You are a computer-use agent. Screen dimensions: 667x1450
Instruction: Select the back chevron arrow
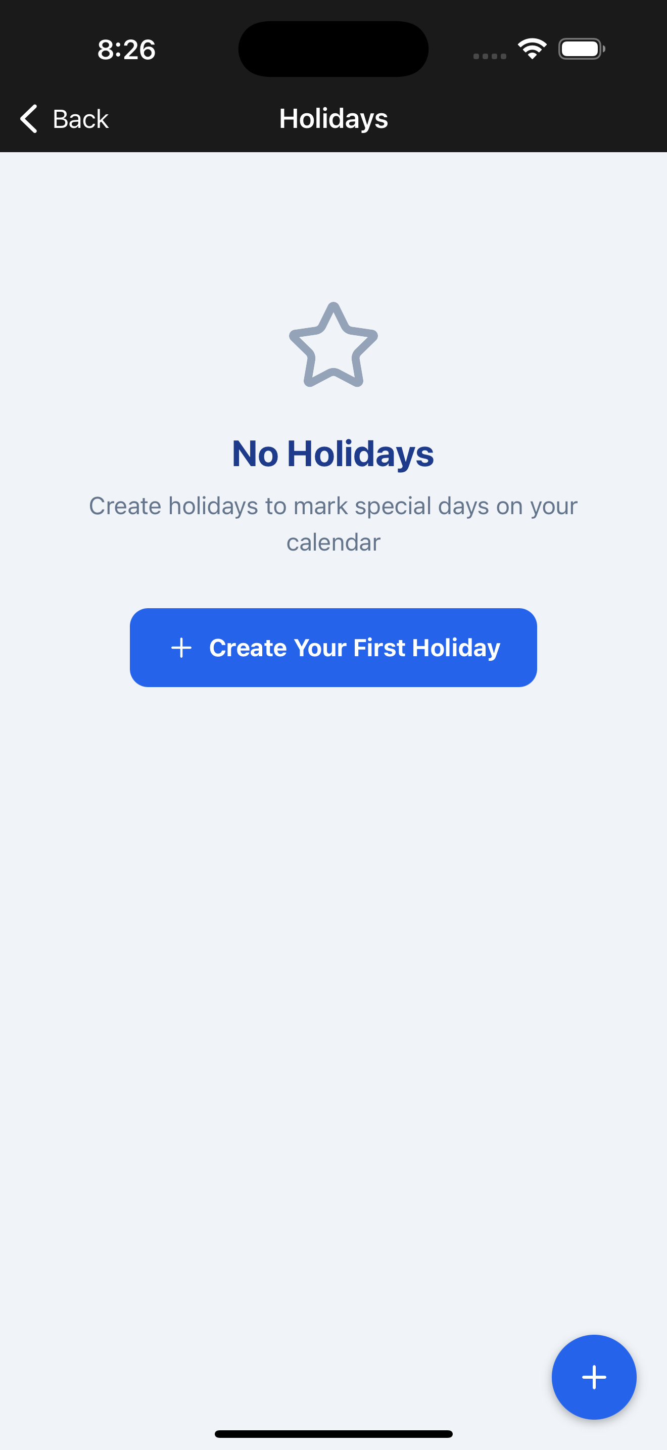(x=28, y=119)
